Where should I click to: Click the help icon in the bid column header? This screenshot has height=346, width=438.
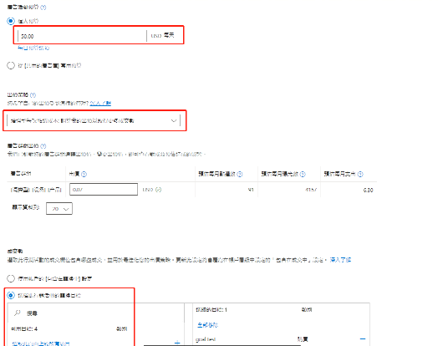[84, 174]
